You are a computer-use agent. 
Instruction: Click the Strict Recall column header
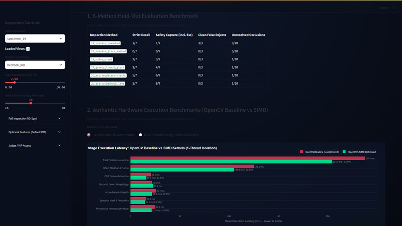click(141, 35)
